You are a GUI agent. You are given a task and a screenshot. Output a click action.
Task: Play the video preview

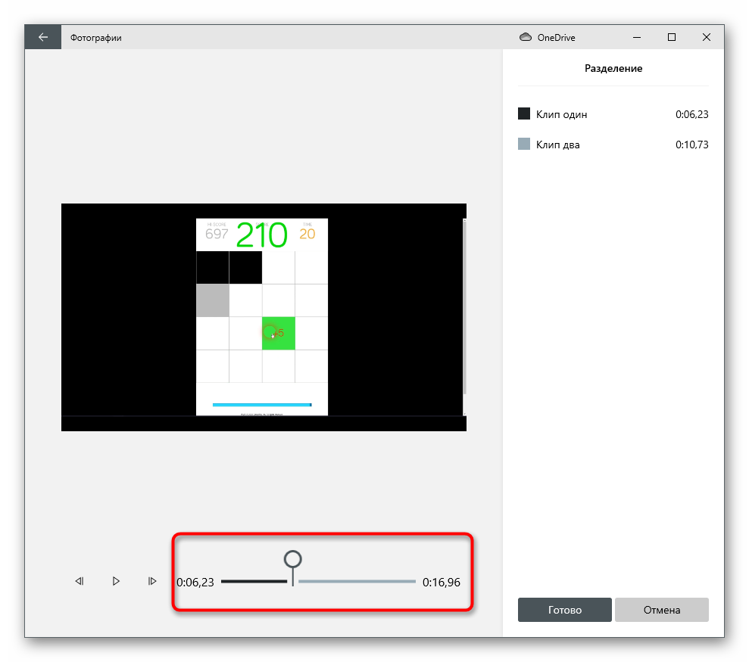click(116, 581)
